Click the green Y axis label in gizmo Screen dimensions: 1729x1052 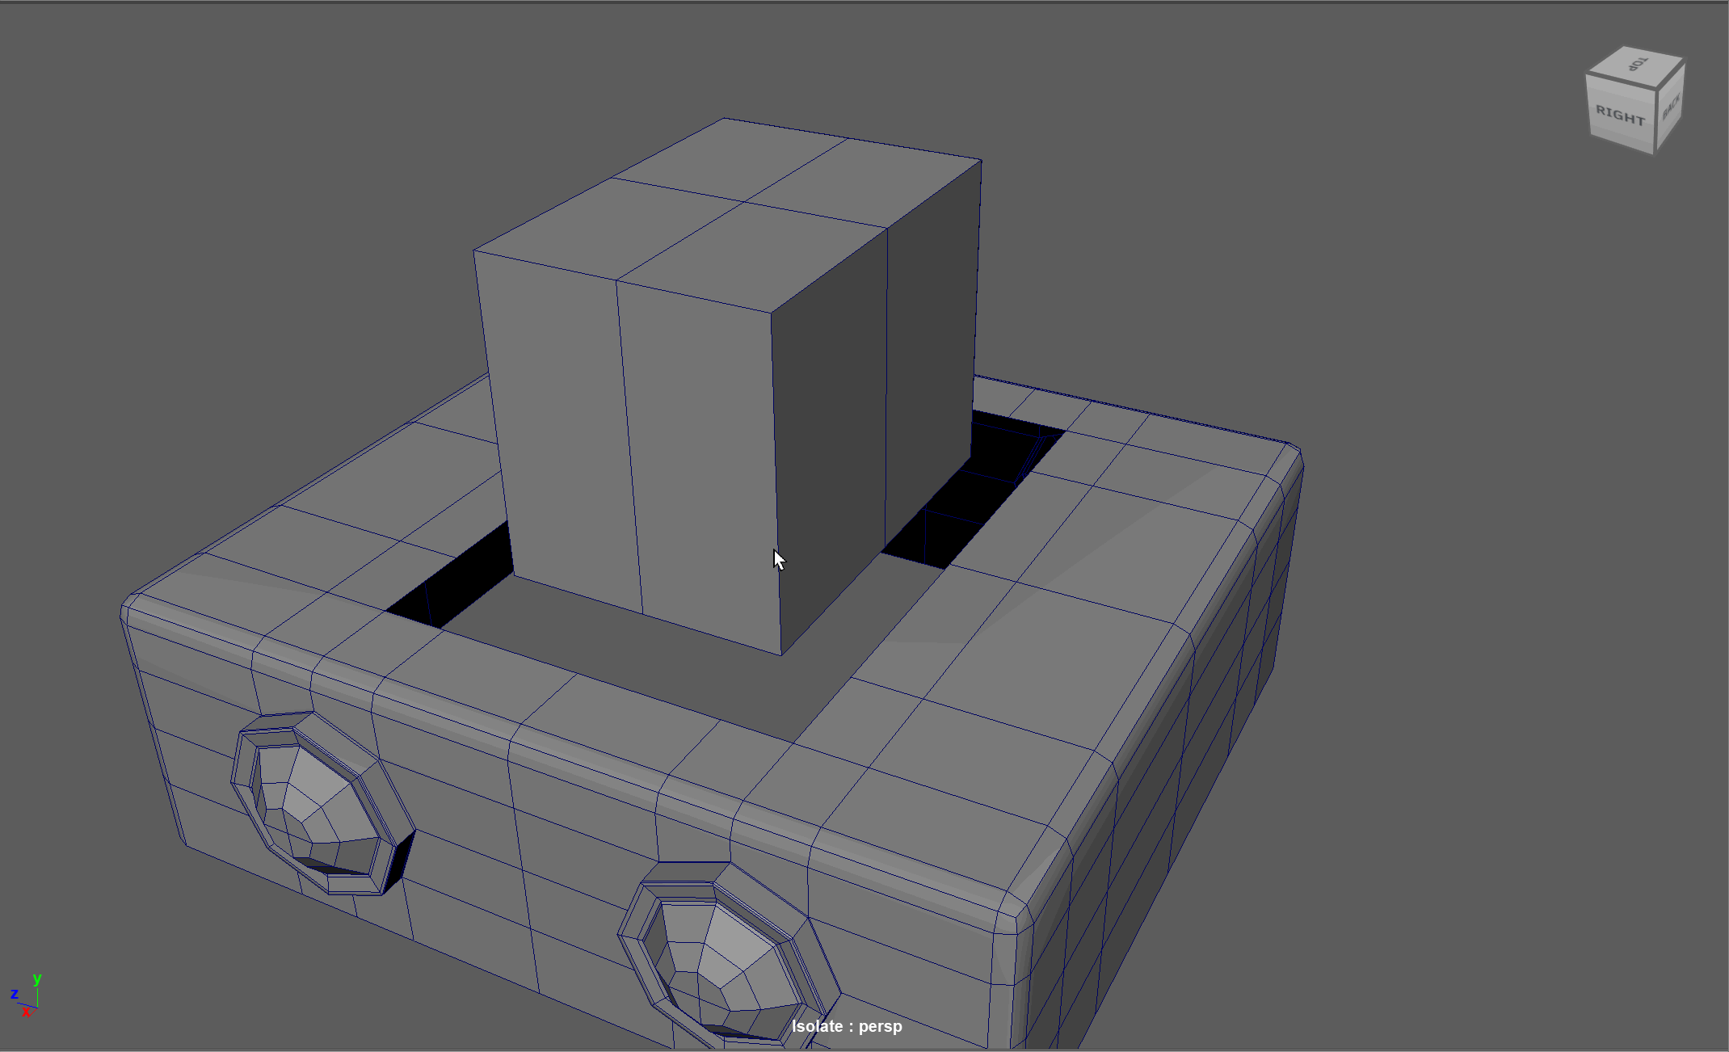36,978
